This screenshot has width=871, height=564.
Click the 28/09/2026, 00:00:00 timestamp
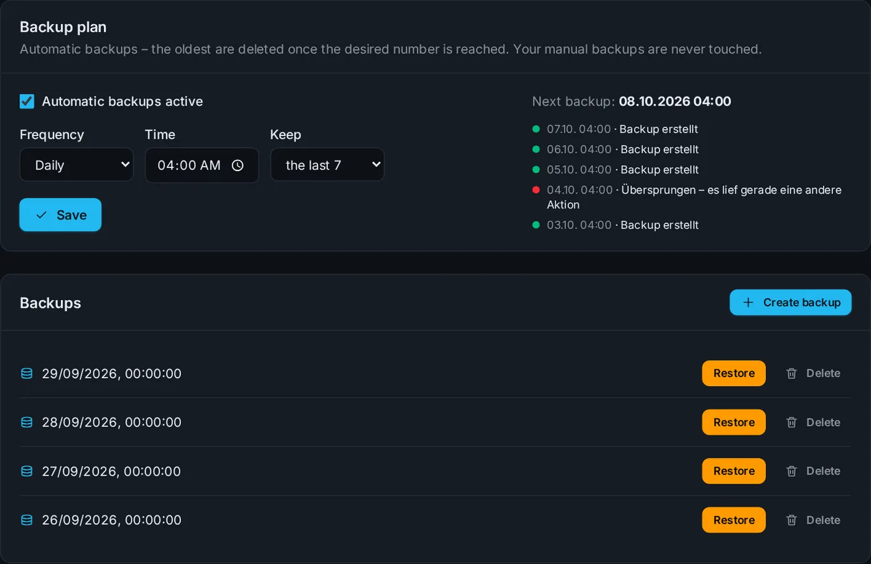pos(111,422)
